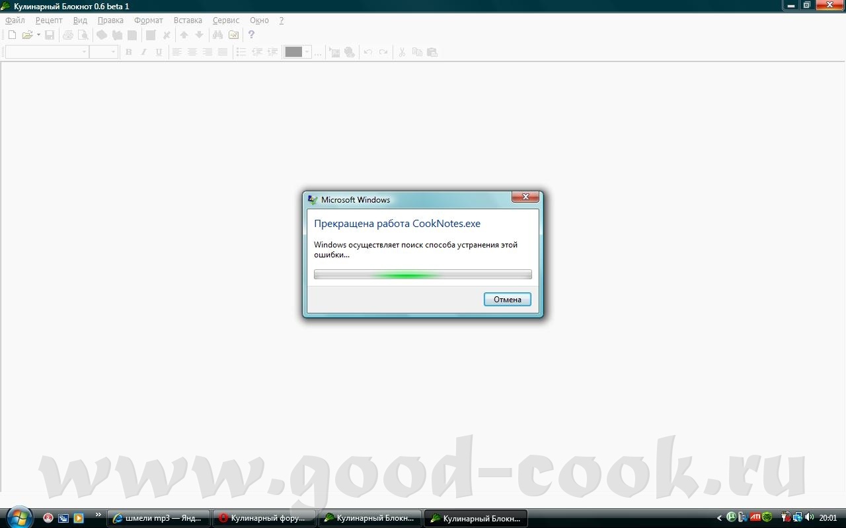Screen dimensions: 846x528
Task: Move item down with the down arrow icon
Action: (199, 35)
